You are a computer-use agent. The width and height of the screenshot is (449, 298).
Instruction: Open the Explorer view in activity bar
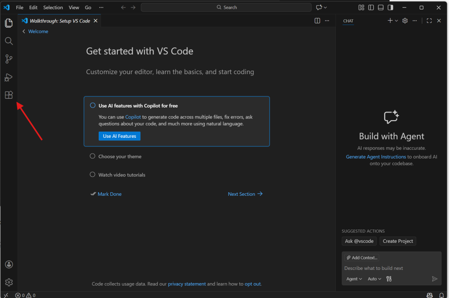coord(9,23)
